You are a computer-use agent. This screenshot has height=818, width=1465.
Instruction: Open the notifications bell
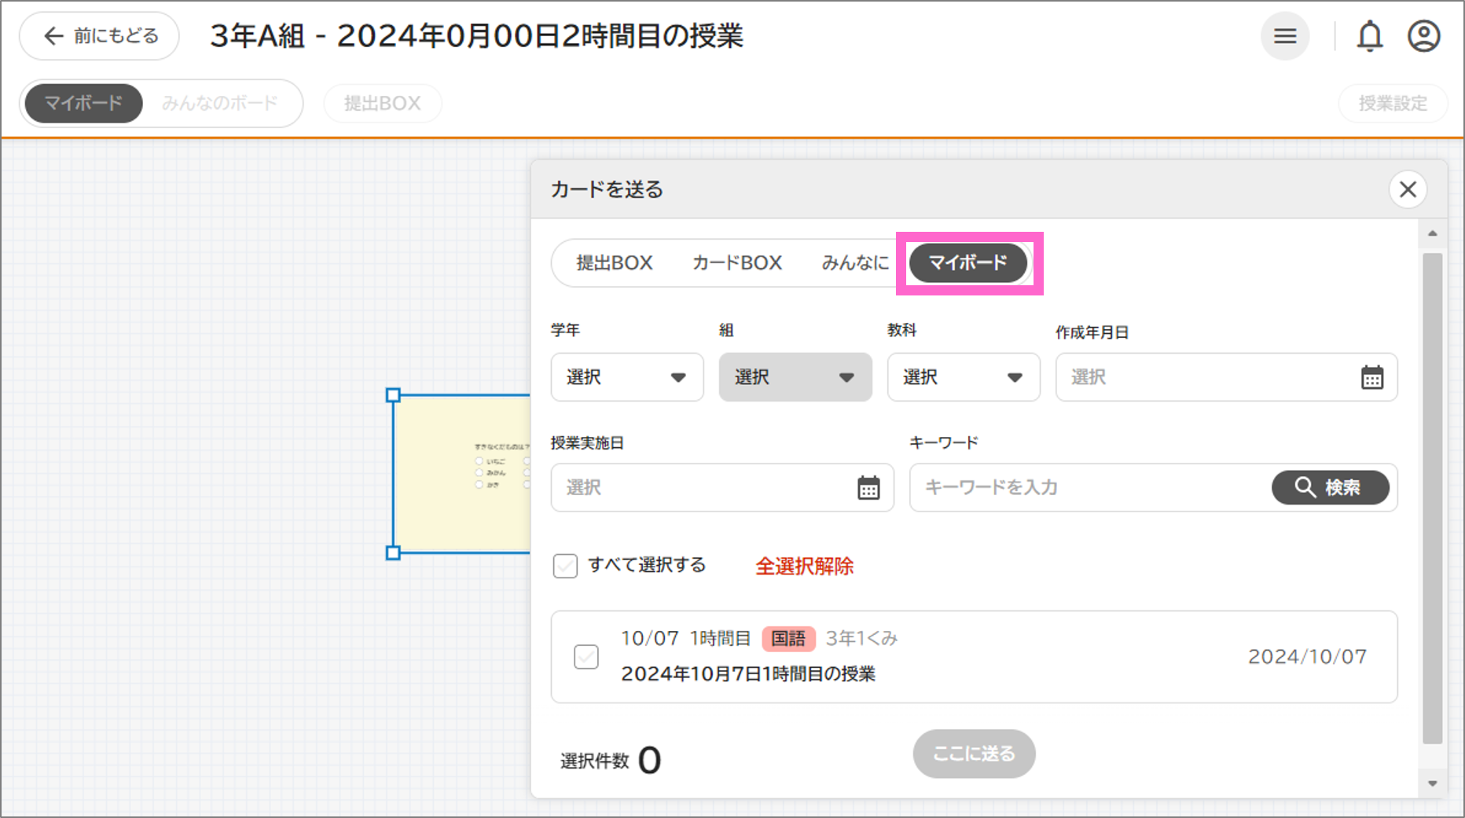coord(1370,35)
